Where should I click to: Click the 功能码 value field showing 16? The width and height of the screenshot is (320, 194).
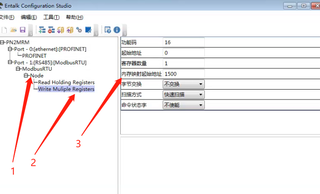click(x=184, y=42)
